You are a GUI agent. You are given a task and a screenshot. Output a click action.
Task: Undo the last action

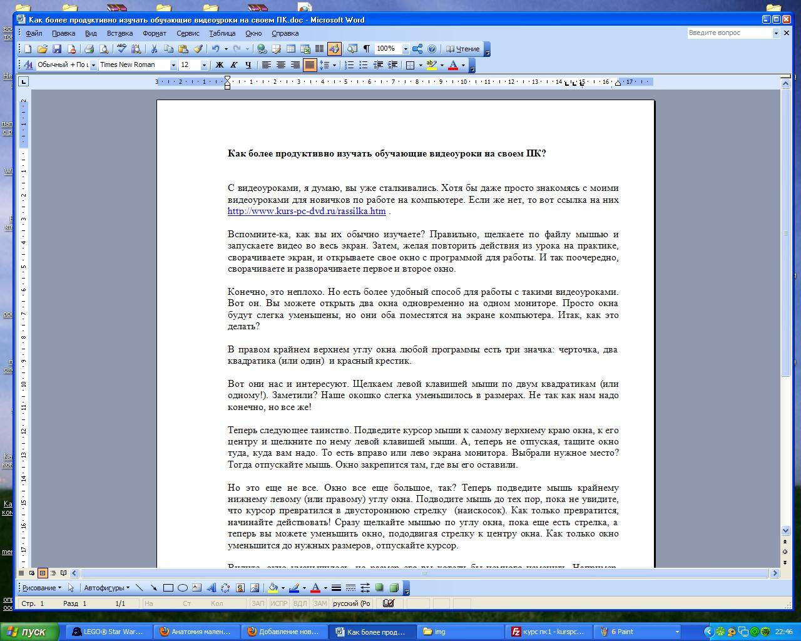tap(215, 49)
